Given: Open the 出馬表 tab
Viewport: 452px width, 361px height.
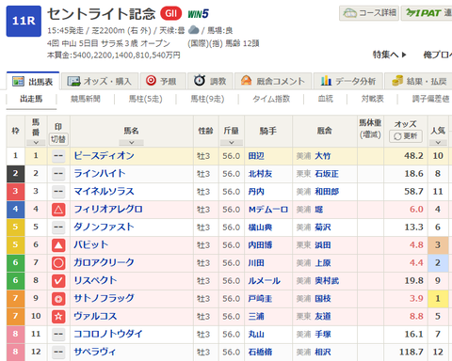Looking at the screenshot, I should pos(33,81).
